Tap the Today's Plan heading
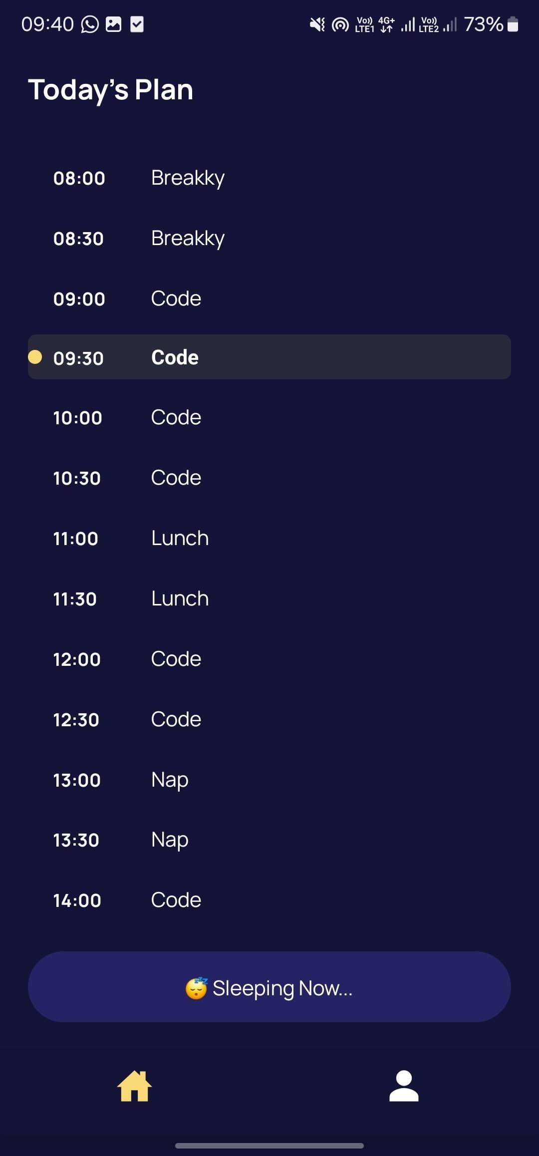The height and width of the screenshot is (1156, 539). [111, 90]
